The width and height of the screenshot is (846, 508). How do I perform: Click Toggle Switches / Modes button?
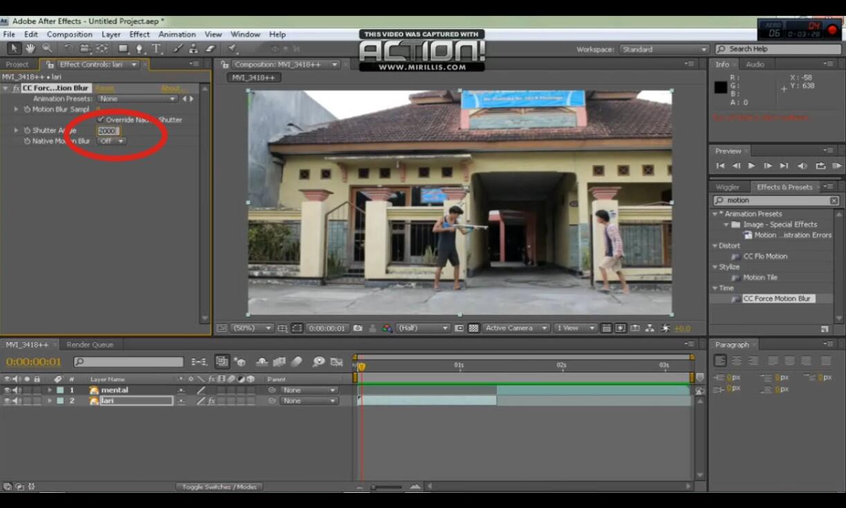(219, 487)
